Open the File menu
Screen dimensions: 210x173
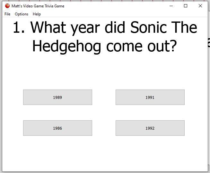(x=7, y=14)
